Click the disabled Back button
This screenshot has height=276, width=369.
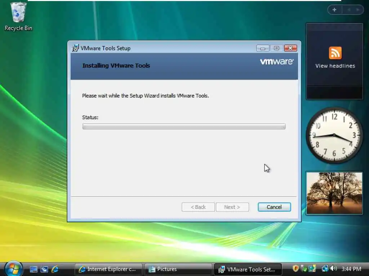(198, 207)
